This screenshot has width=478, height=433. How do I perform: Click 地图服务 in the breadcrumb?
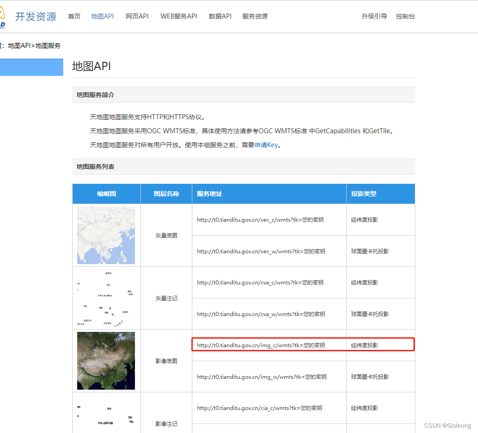click(x=48, y=46)
